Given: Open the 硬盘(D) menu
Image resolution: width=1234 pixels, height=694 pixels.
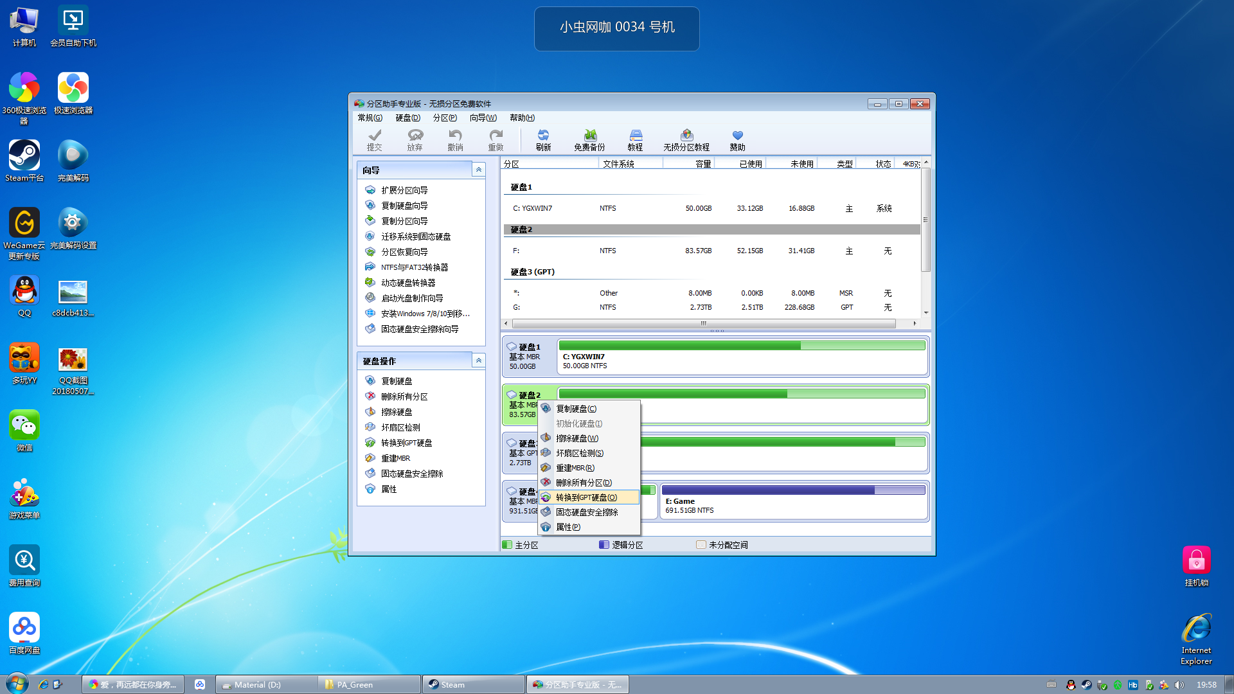Looking at the screenshot, I should pyautogui.click(x=408, y=118).
